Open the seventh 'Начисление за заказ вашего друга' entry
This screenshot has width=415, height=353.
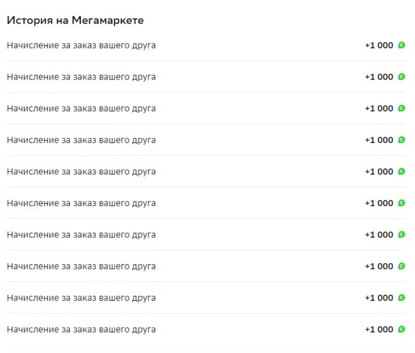point(81,235)
